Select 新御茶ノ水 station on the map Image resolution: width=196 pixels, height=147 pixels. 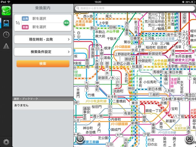click(x=106, y=78)
